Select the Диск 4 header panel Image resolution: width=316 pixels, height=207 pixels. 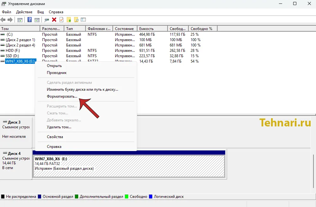16,164
